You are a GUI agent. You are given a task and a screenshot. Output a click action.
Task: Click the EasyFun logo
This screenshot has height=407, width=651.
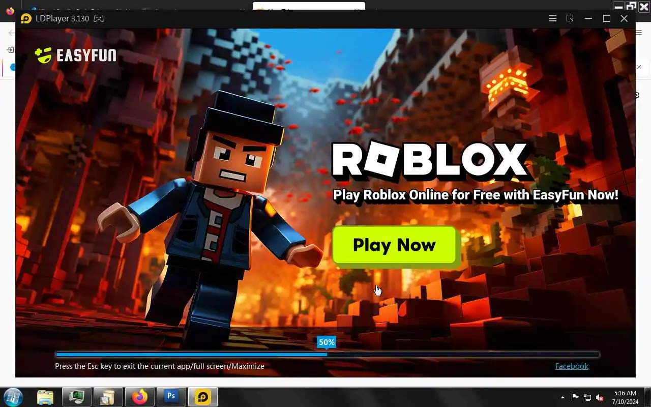coord(76,55)
